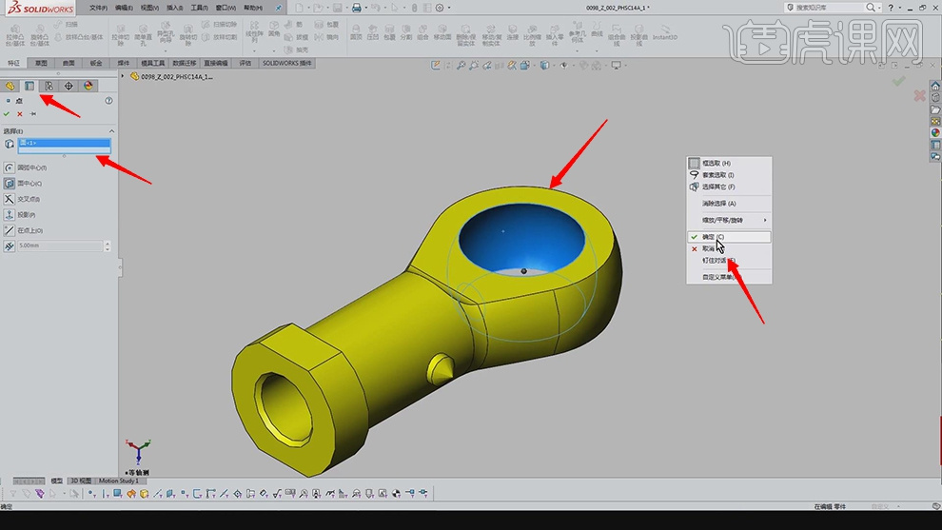Click the help question mark icon
This screenshot has height=530, width=942.
(x=109, y=100)
